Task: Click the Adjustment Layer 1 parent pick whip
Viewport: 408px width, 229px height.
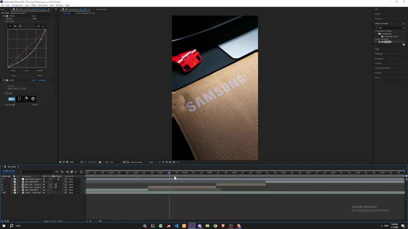Action: tap(66, 179)
